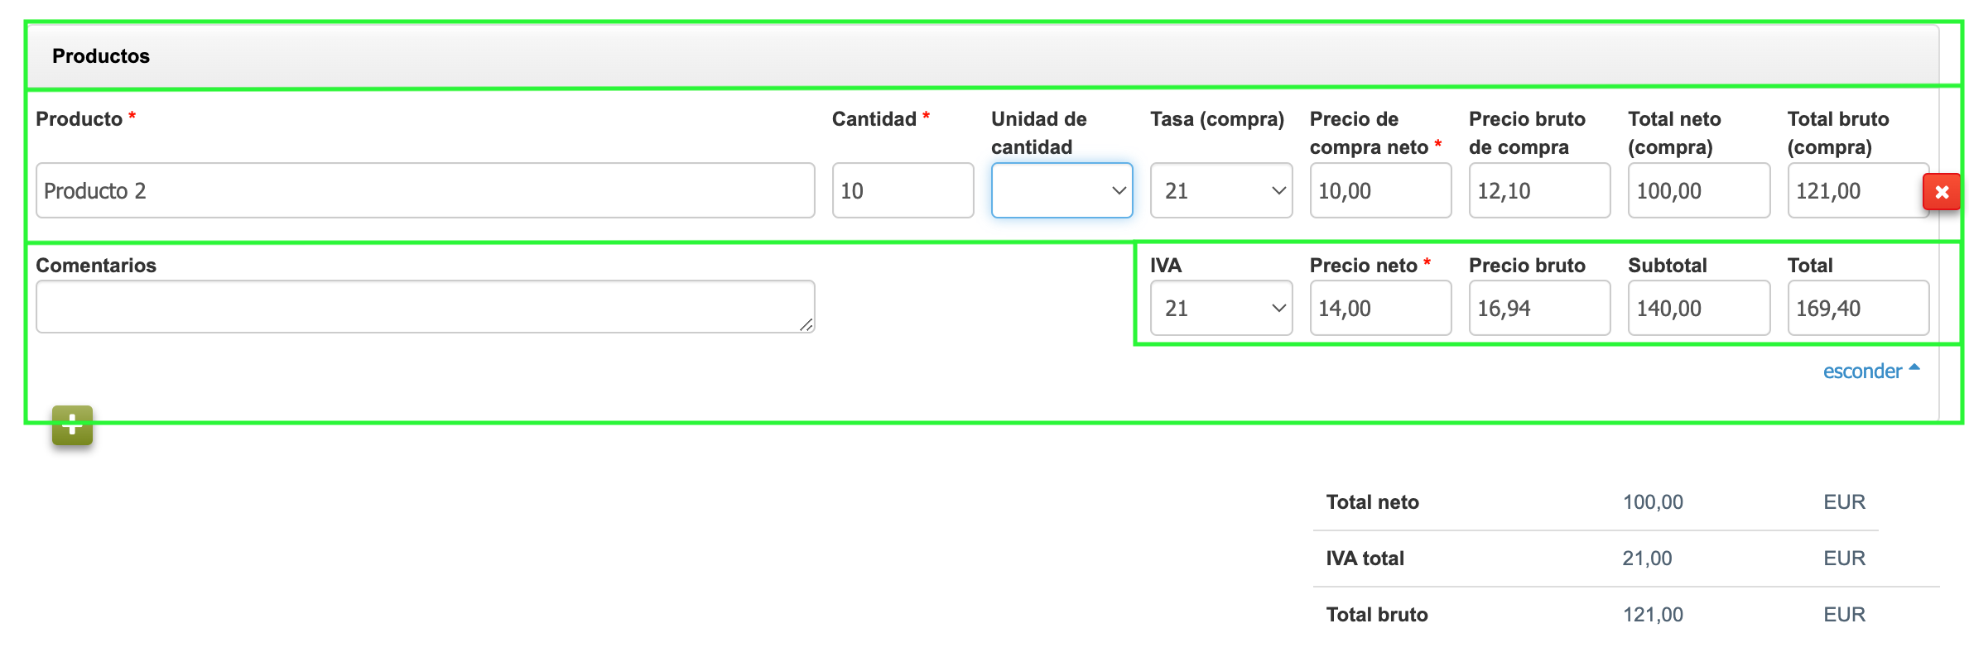Viewport: 1969px width, 657px height.
Task: Focus the Precio neto sale field
Action: (x=1379, y=309)
